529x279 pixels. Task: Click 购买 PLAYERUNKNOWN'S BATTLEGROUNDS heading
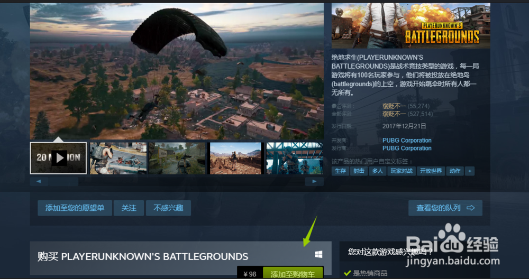coord(143,256)
